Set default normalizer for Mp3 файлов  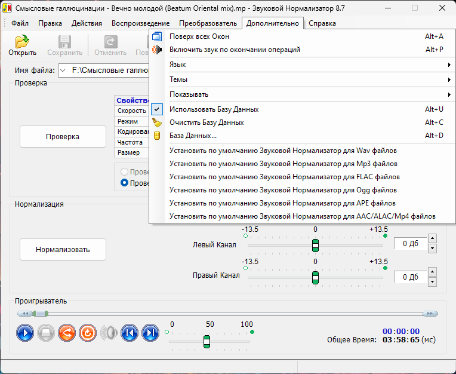coord(303,164)
